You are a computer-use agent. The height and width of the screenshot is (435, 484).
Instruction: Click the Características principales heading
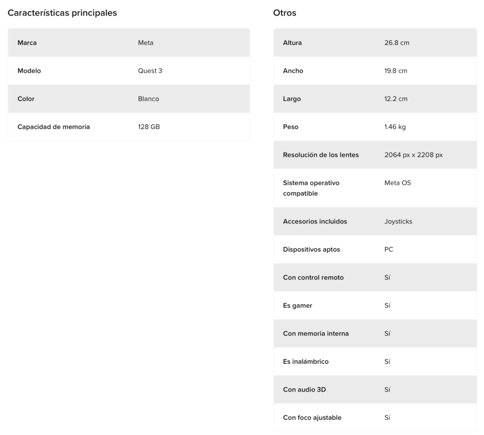coord(62,13)
